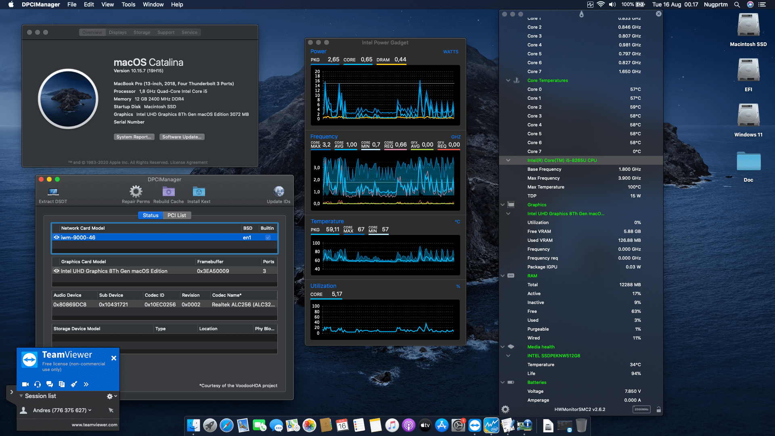
Task: Click System Report button
Action: (x=134, y=137)
